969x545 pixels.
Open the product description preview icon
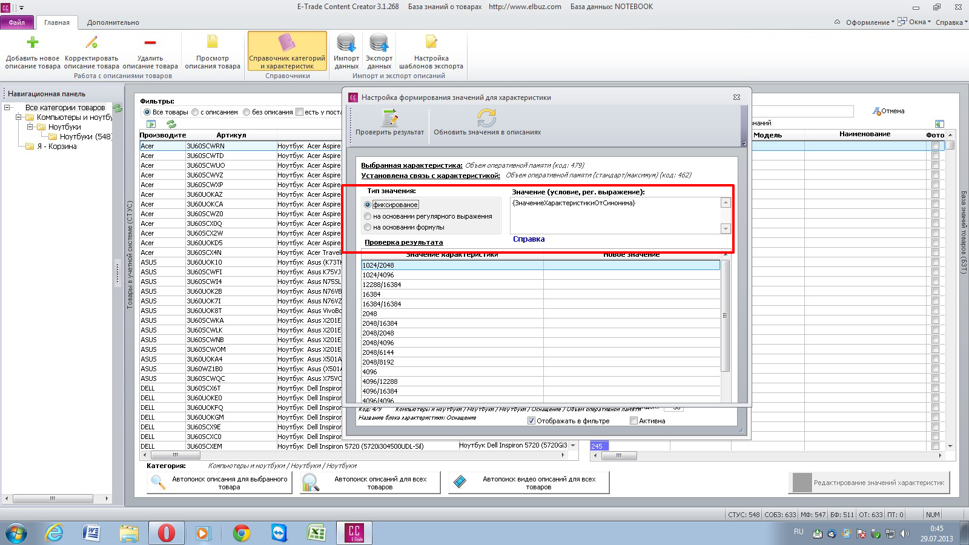(213, 42)
